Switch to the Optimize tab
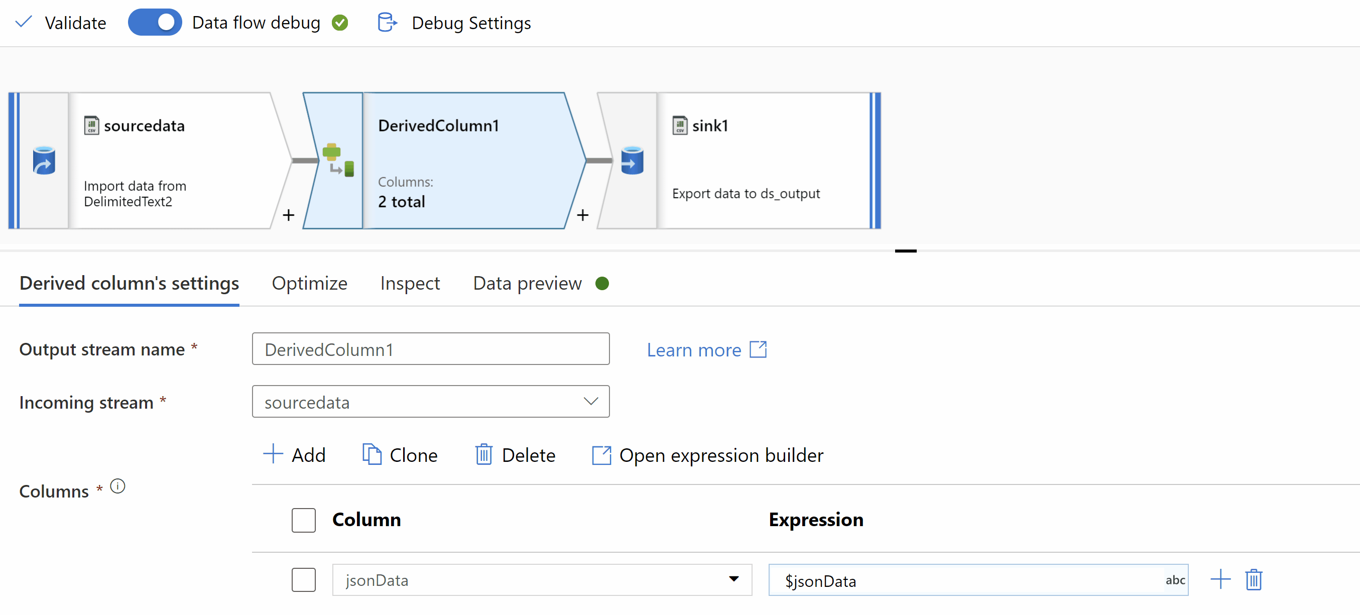This screenshot has height=615, width=1360. pyautogui.click(x=309, y=284)
